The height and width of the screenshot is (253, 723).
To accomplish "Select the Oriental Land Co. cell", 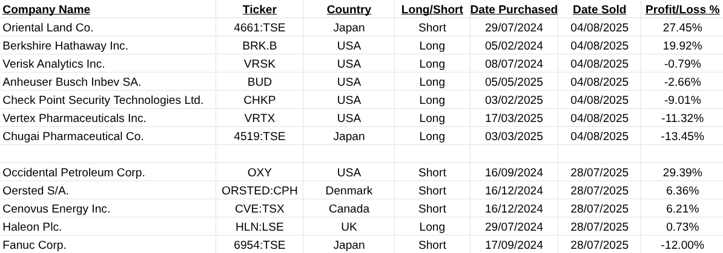I will pyautogui.click(x=48, y=28).
